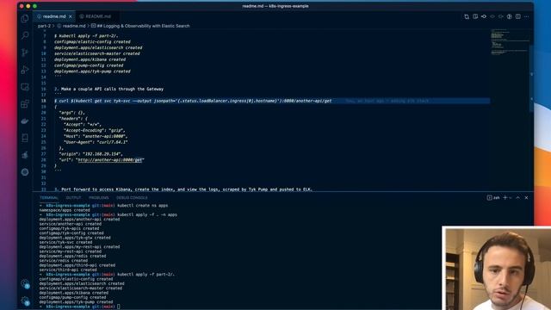551x310 pixels.
Task: Close the terminal panel with the X
Action: point(526,197)
